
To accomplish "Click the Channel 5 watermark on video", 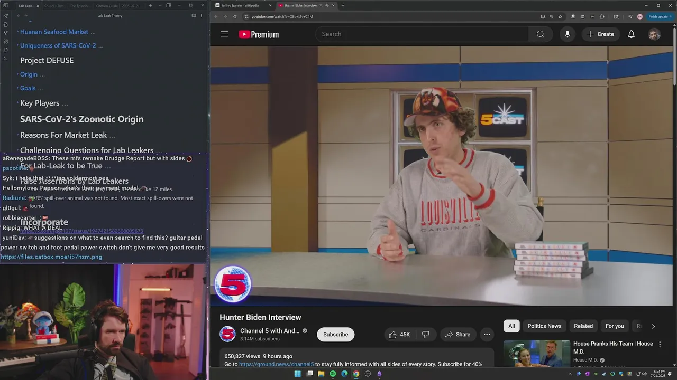I will [x=232, y=284].
